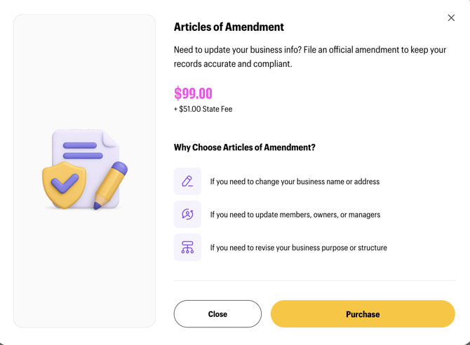Click the update members, owners, or managers text
The height and width of the screenshot is (345, 470).
295,214
